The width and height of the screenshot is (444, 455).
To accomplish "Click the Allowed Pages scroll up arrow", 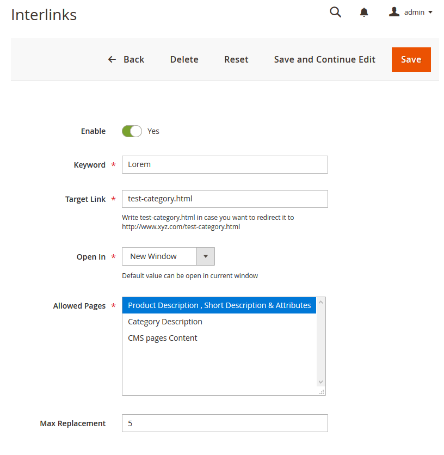I will [x=320, y=302].
